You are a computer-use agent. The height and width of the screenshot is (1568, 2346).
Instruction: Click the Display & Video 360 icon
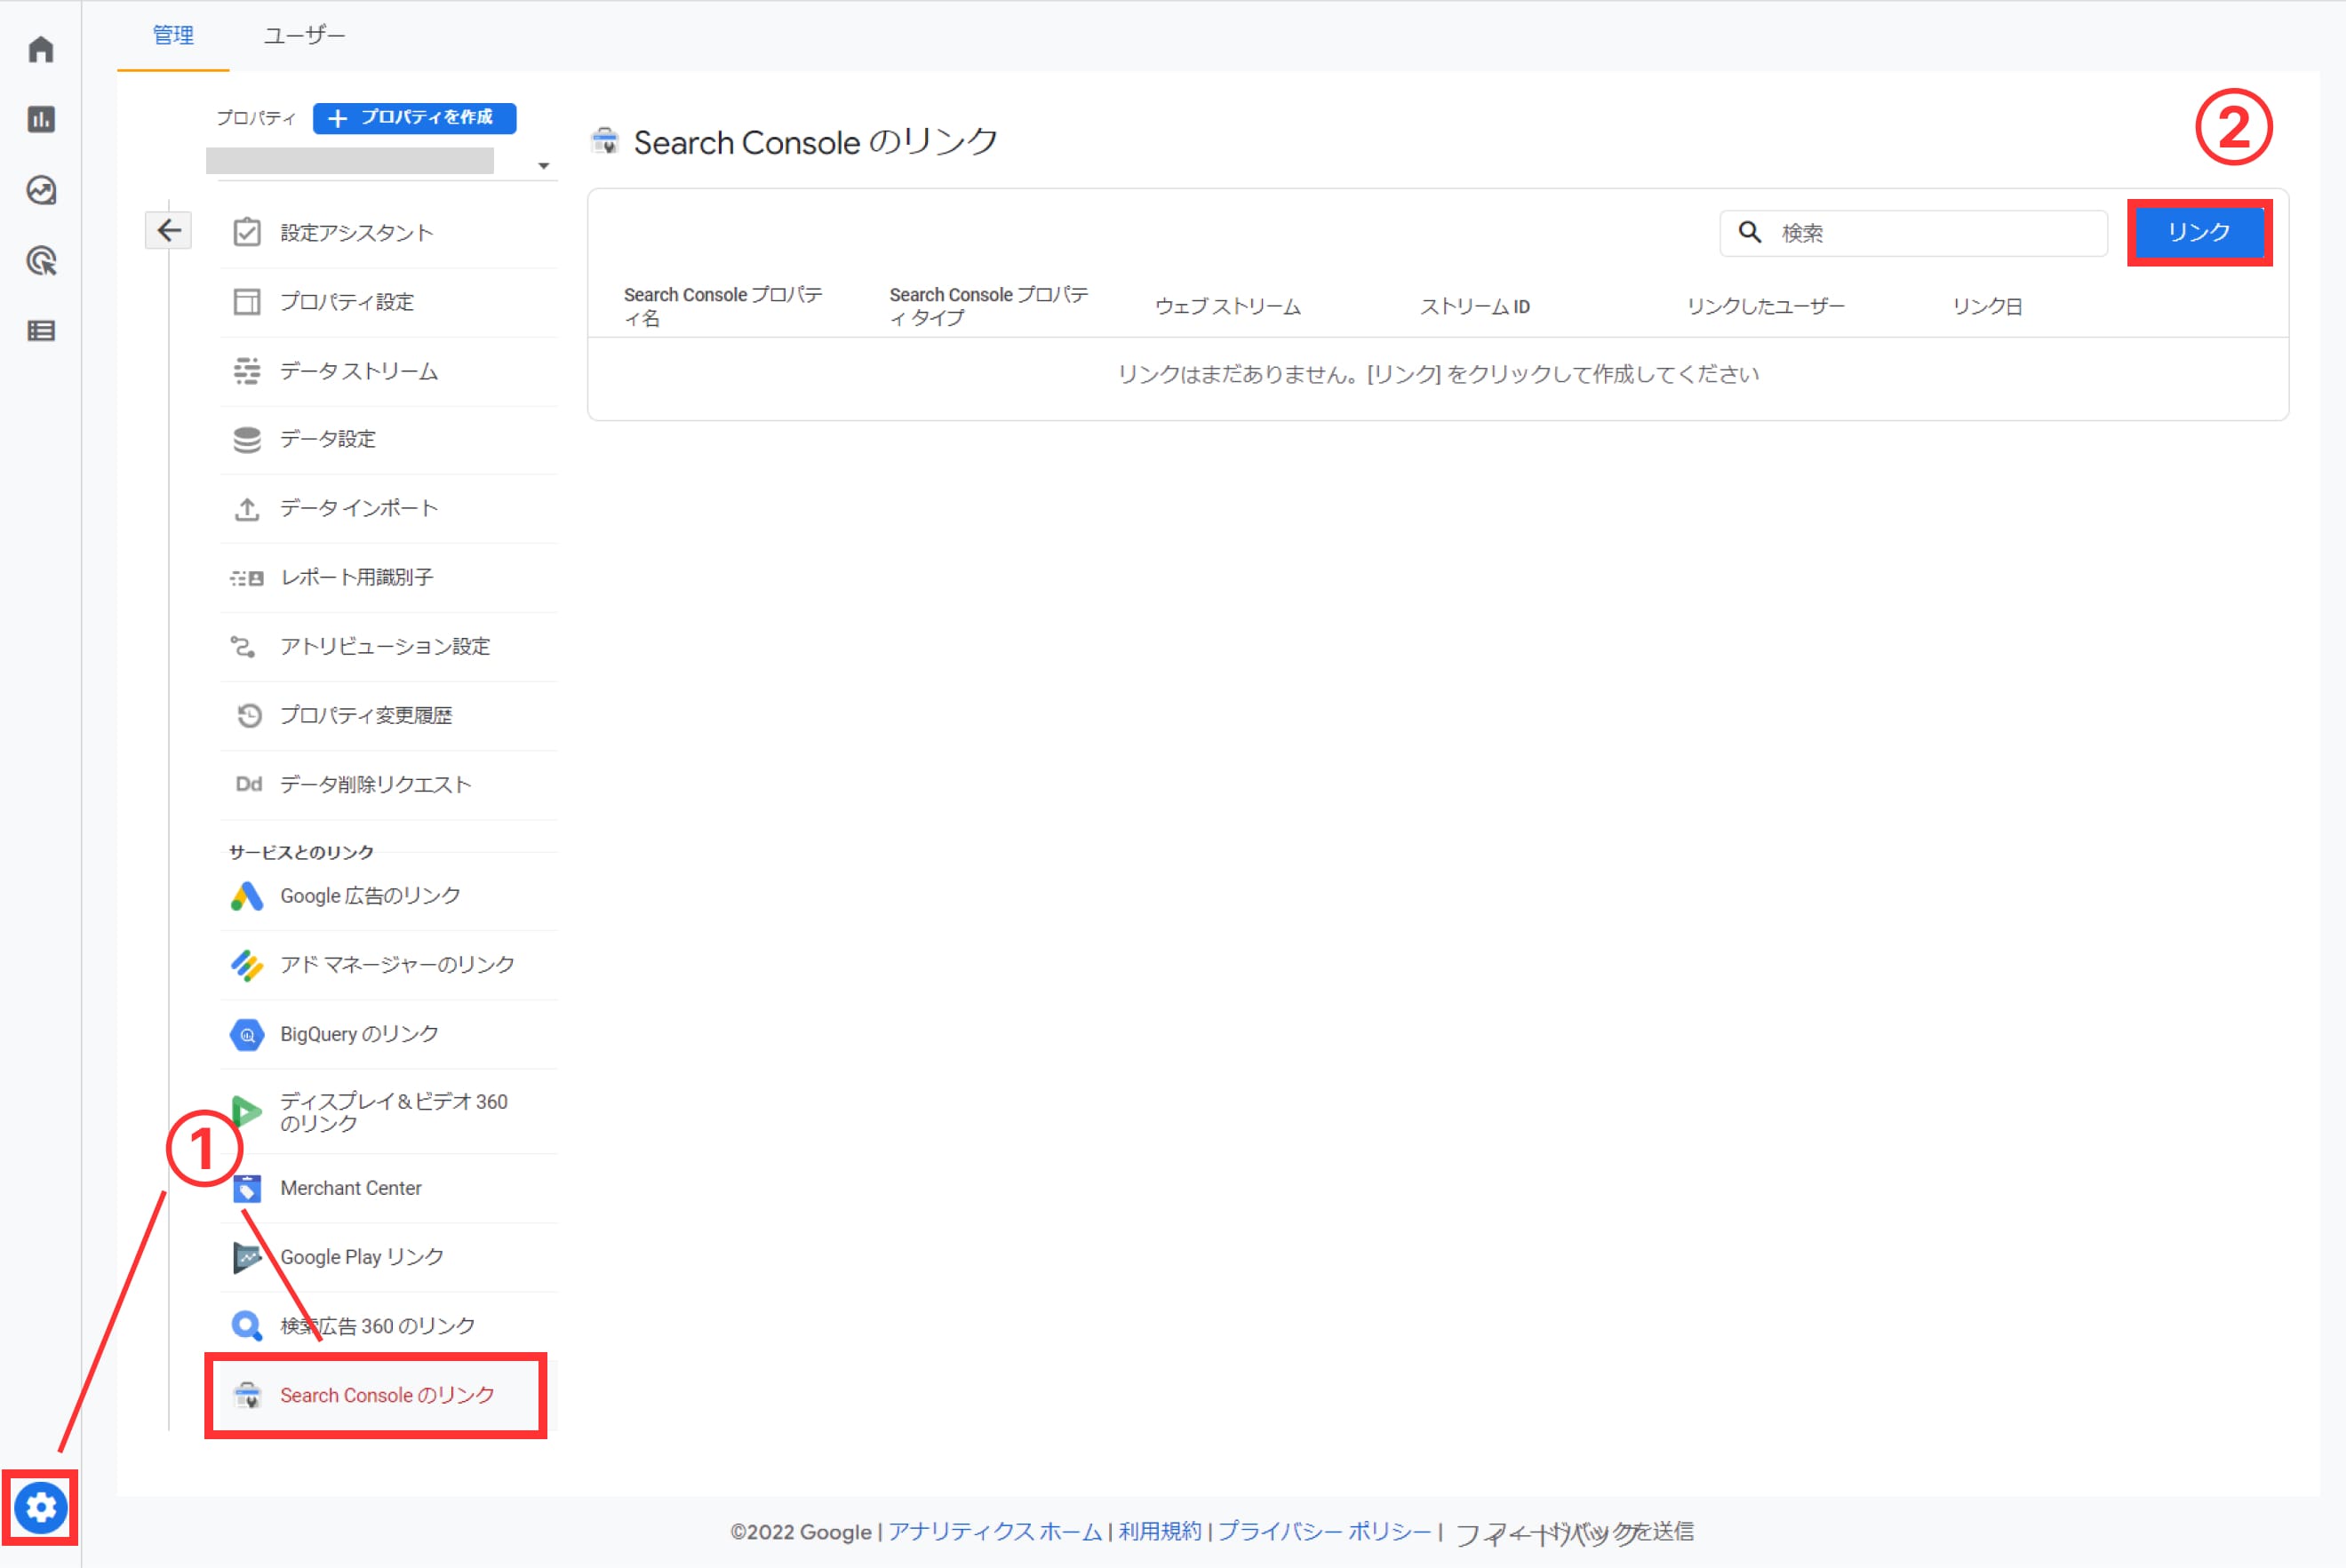point(247,1111)
